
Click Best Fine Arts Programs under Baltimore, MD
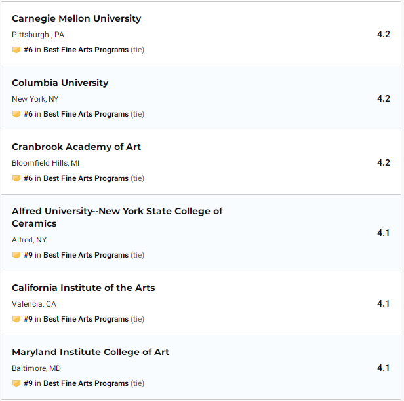point(86,383)
